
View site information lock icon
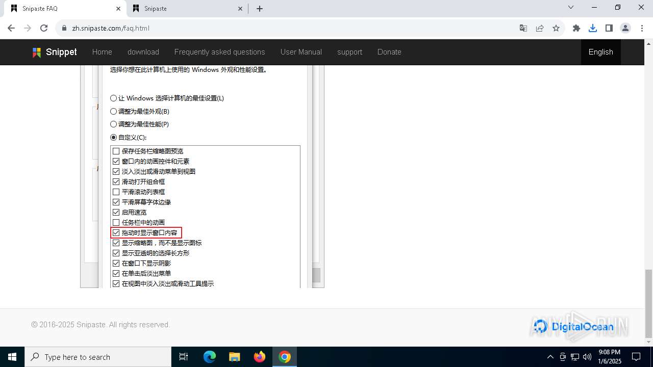pyautogui.click(x=64, y=28)
